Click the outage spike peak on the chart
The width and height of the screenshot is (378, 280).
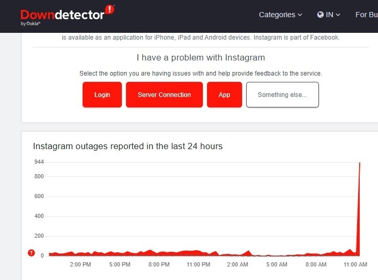pyautogui.click(x=360, y=163)
